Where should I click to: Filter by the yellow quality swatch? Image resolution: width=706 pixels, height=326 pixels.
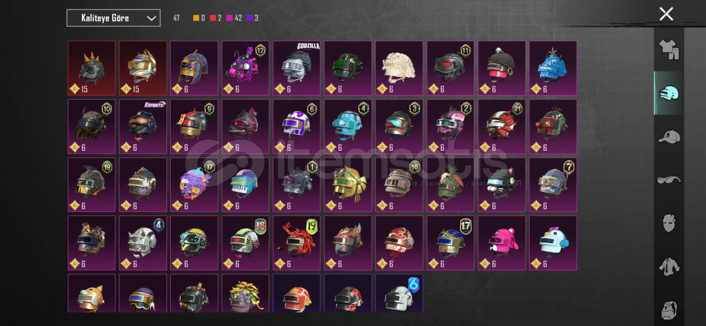(x=196, y=18)
